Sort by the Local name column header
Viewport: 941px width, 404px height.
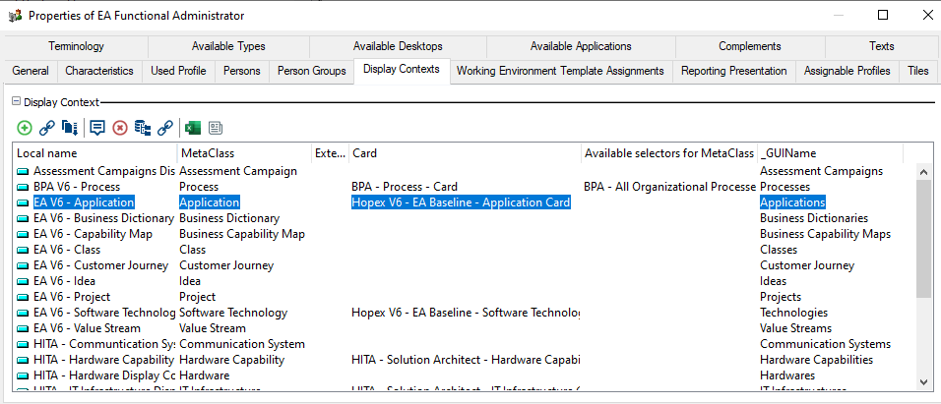[x=95, y=153]
